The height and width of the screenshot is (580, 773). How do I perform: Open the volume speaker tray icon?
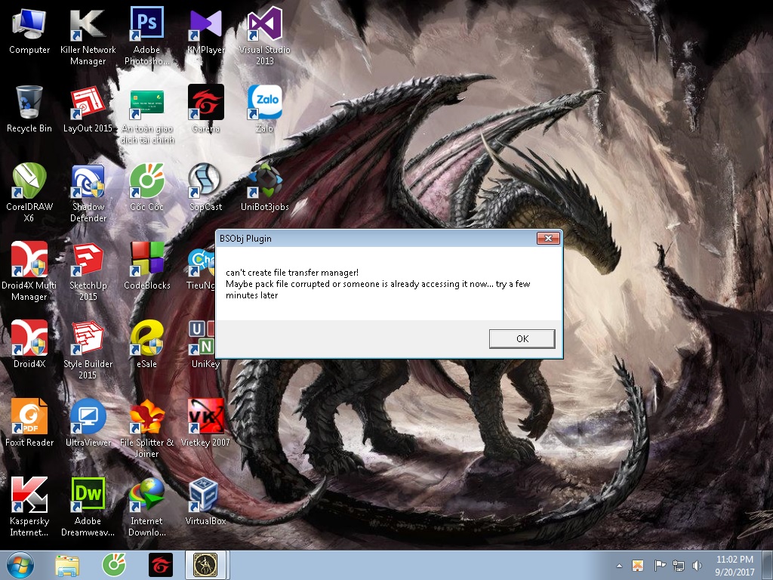point(697,566)
